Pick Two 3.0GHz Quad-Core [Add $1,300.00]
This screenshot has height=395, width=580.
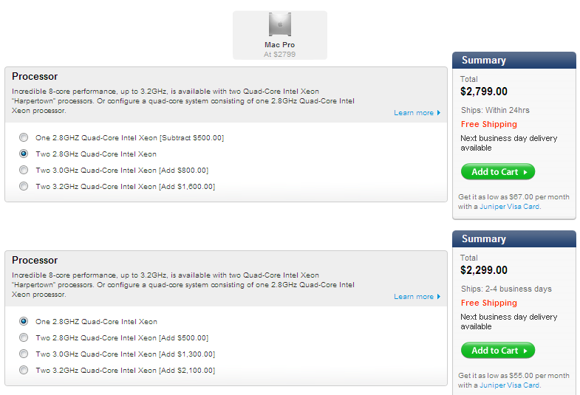pos(24,354)
